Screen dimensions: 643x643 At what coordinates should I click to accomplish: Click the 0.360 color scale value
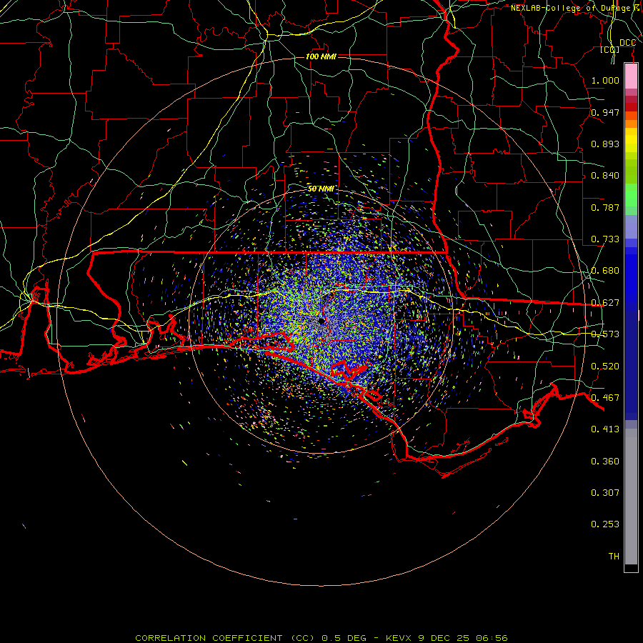pos(605,462)
